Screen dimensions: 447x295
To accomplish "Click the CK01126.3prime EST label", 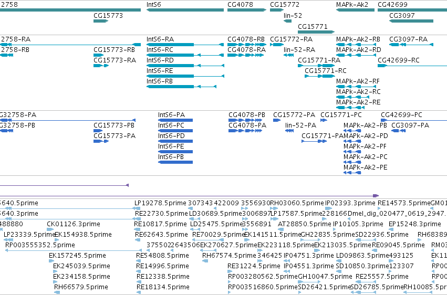I will pos(74,224).
